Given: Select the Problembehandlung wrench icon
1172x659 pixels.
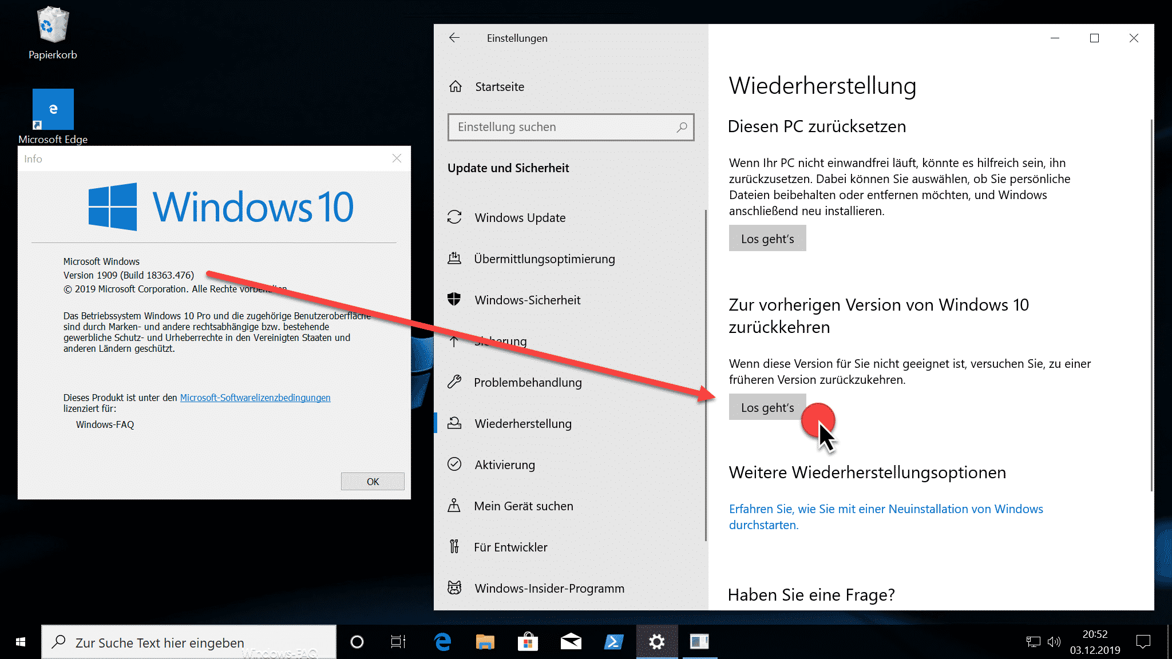Looking at the screenshot, I should click(454, 382).
